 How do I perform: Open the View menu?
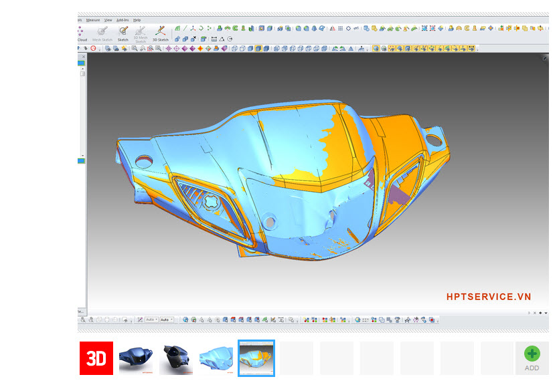click(x=108, y=20)
